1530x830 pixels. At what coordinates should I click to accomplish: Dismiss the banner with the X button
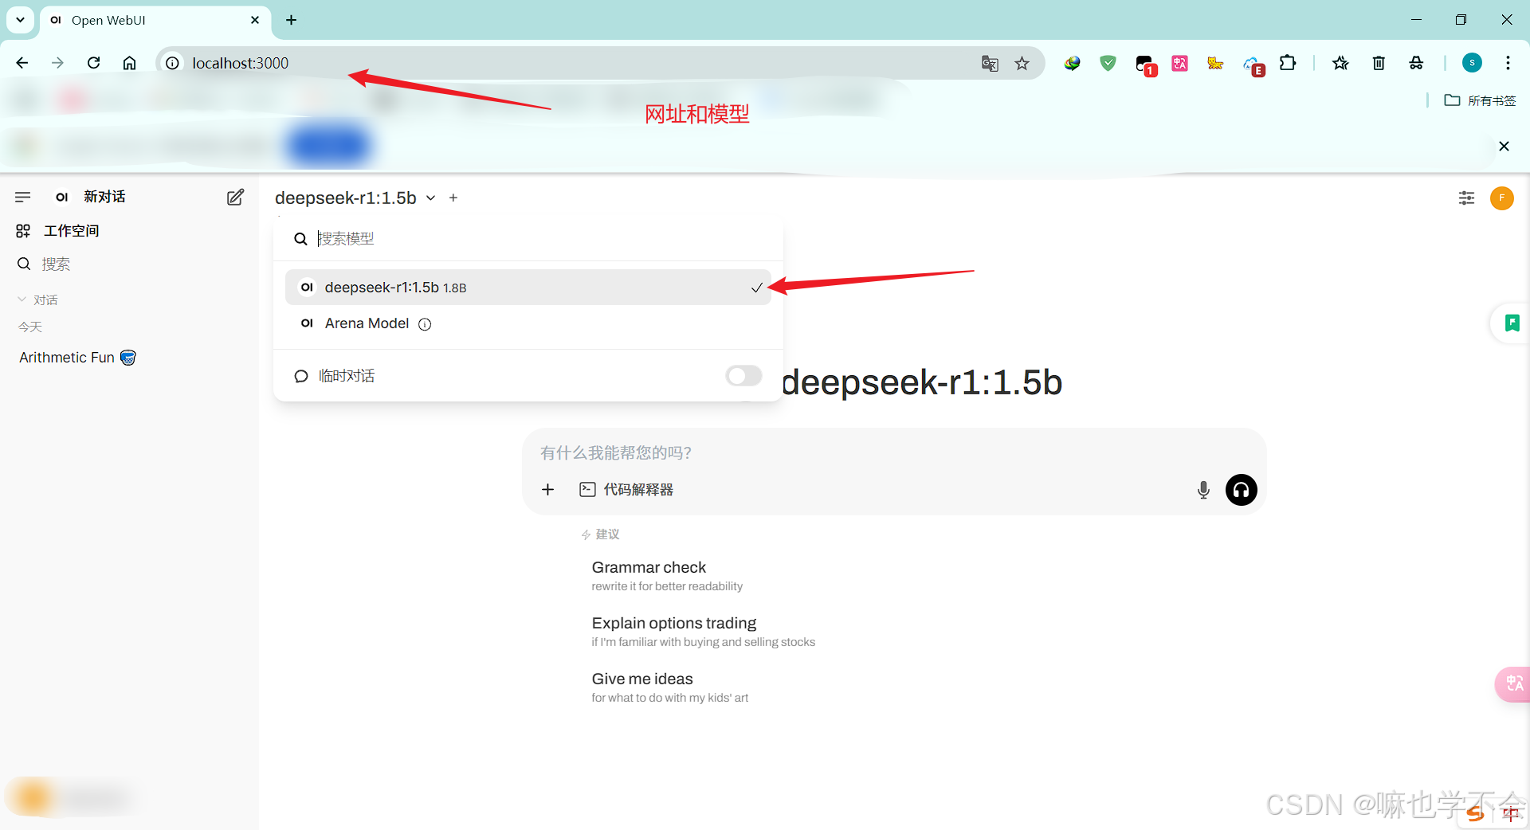(x=1504, y=146)
